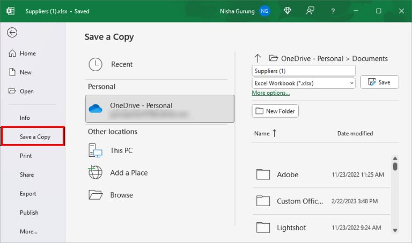The height and width of the screenshot is (243, 412).
Task: Click the sort ascending arrow next to Name
Action: pyautogui.click(x=274, y=133)
